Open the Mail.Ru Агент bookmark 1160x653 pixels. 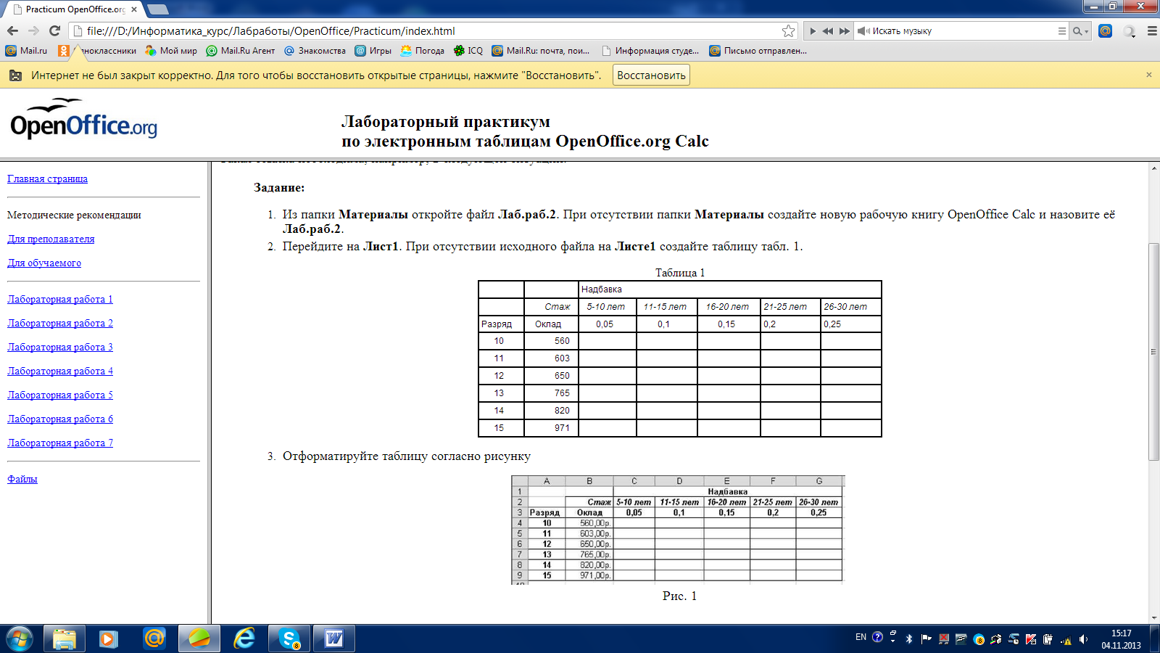tap(241, 51)
